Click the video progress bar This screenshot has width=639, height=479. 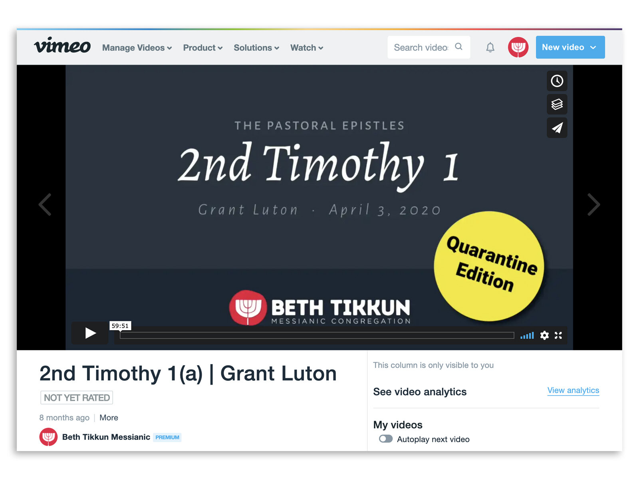(x=317, y=335)
